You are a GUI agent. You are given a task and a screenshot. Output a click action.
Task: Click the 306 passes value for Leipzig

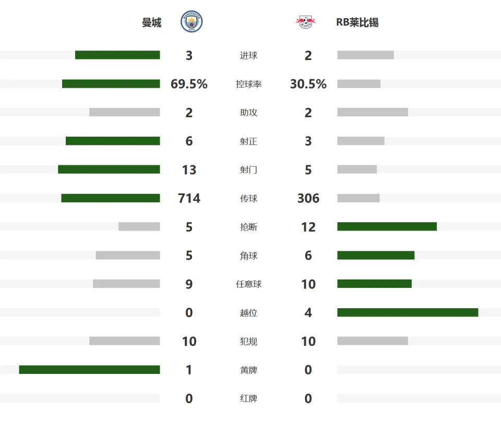[308, 198]
